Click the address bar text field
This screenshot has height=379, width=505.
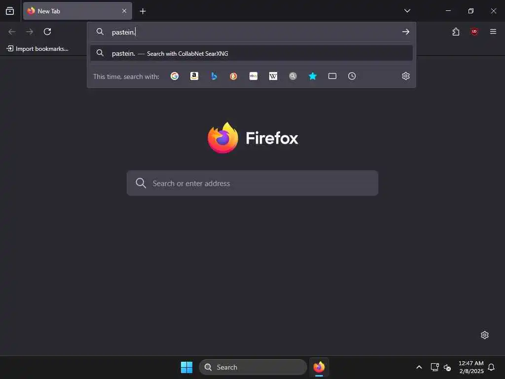251,32
